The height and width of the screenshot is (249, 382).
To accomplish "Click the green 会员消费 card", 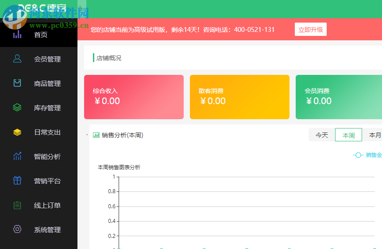I will tap(339, 97).
